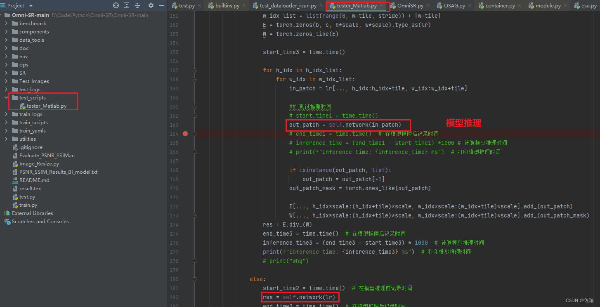
Task: Click line number 182 in gutter
Action: [x=174, y=297]
